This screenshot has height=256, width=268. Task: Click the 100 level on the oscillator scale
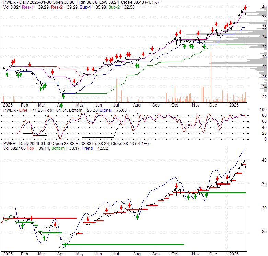[x=255, y=109]
